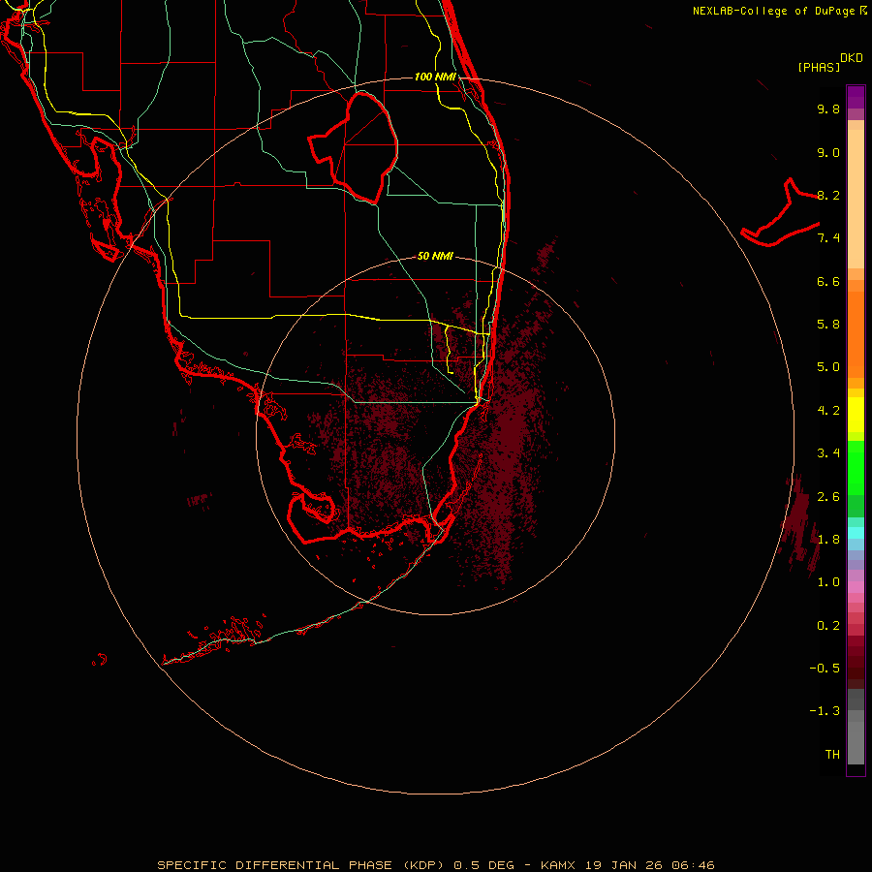The image size is (872, 872).
Task: Click the DKD unit label above the scale
Action: point(852,58)
